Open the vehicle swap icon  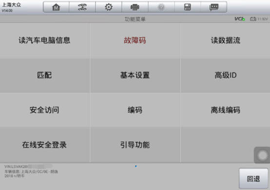pyautogui.click(x=82, y=7)
